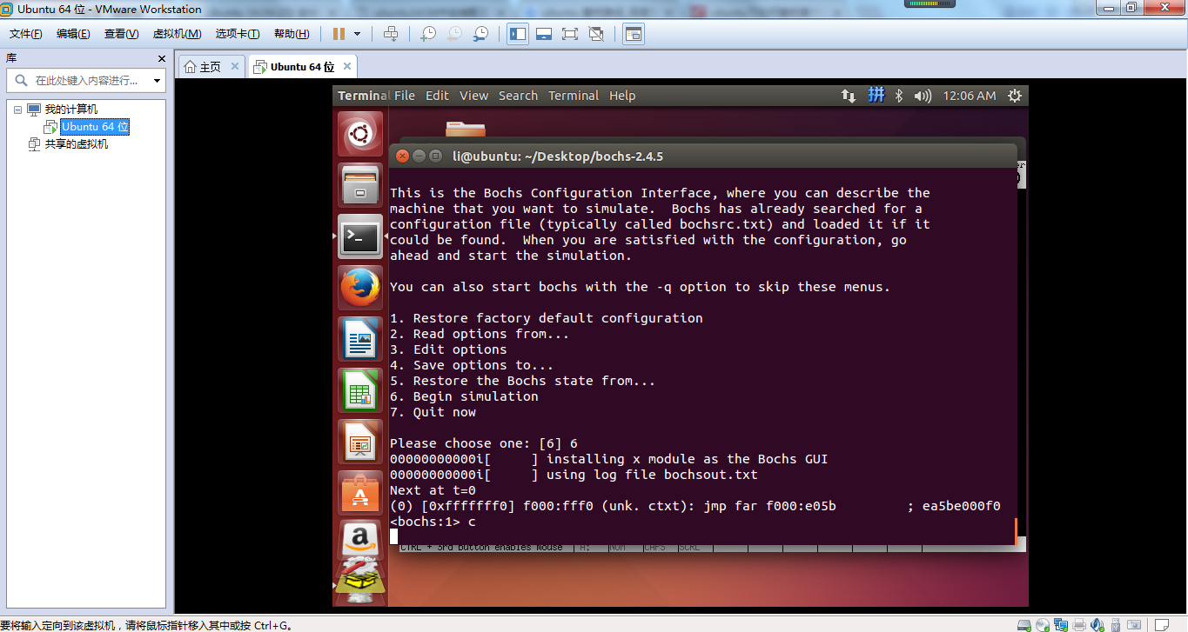1188x632 pixels.
Task: Collapse the 我的计算机 tree node
Action: [x=17, y=110]
